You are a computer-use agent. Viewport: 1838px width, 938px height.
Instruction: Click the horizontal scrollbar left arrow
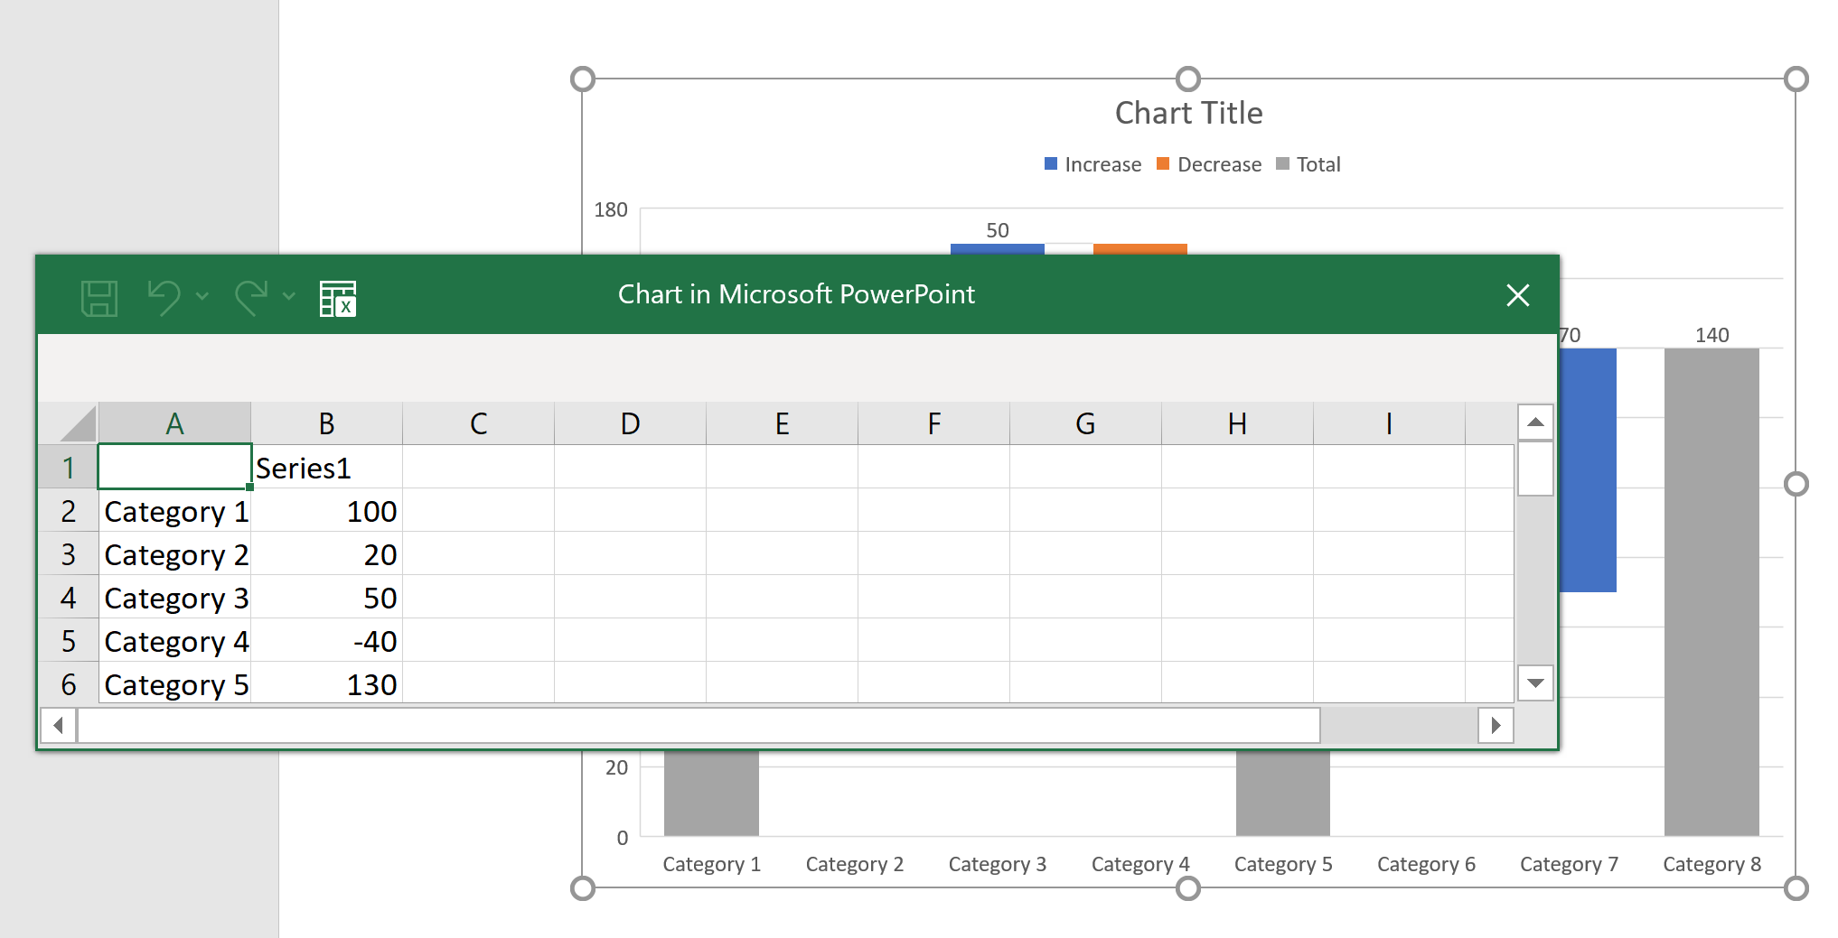tap(59, 725)
